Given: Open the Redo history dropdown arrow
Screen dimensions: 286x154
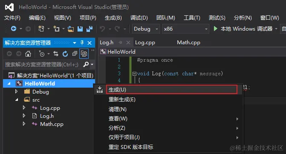Looking at the screenshot, I should [x=125, y=29].
